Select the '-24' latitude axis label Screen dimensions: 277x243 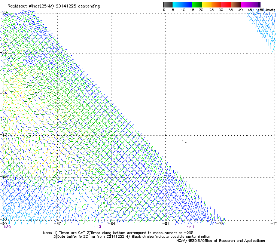point(3,93)
